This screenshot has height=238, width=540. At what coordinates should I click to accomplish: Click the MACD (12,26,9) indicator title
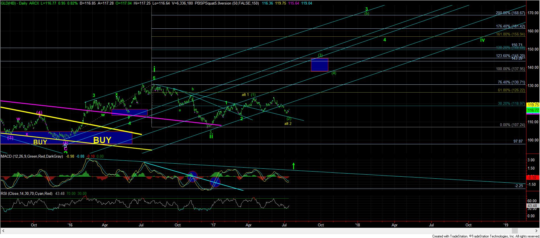click(32, 156)
